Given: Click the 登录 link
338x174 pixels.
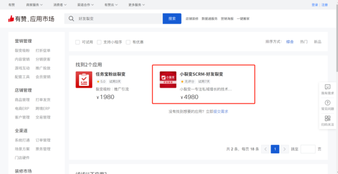Looking at the screenshot, I should coord(315,5).
